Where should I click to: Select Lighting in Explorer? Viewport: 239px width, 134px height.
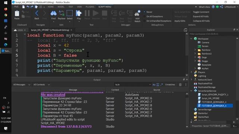click(202, 76)
